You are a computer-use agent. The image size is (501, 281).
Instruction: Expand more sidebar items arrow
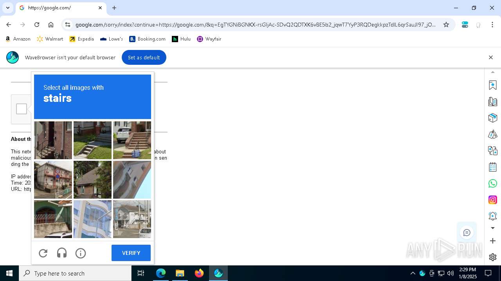click(493, 228)
